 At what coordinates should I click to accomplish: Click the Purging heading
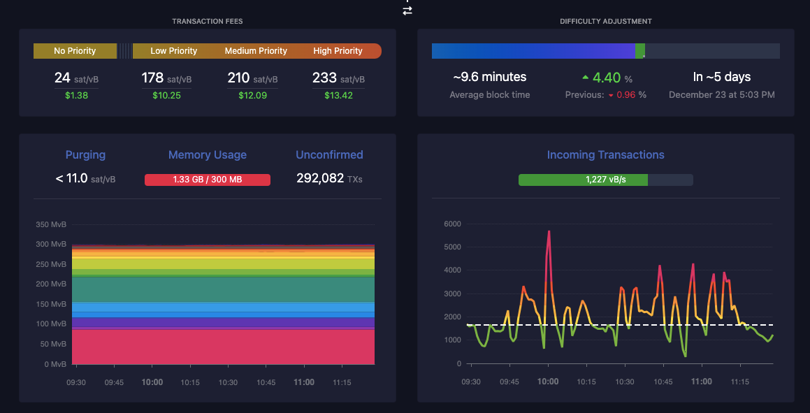tap(85, 155)
